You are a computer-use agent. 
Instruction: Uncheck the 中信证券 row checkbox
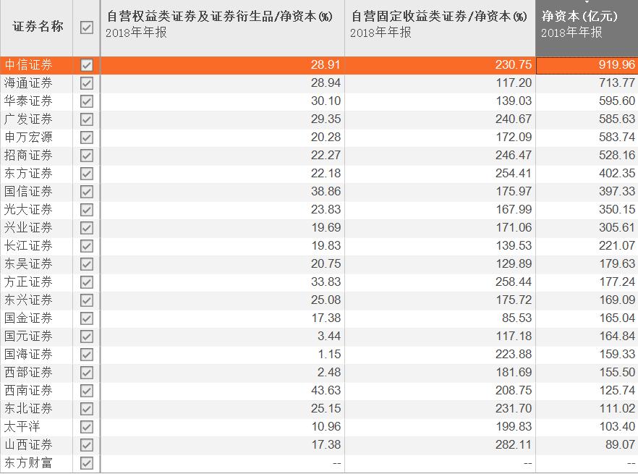86,64
